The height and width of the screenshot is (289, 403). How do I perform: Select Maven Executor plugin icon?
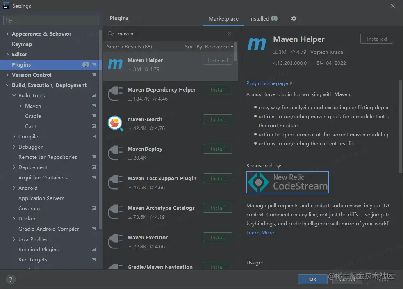pos(115,242)
